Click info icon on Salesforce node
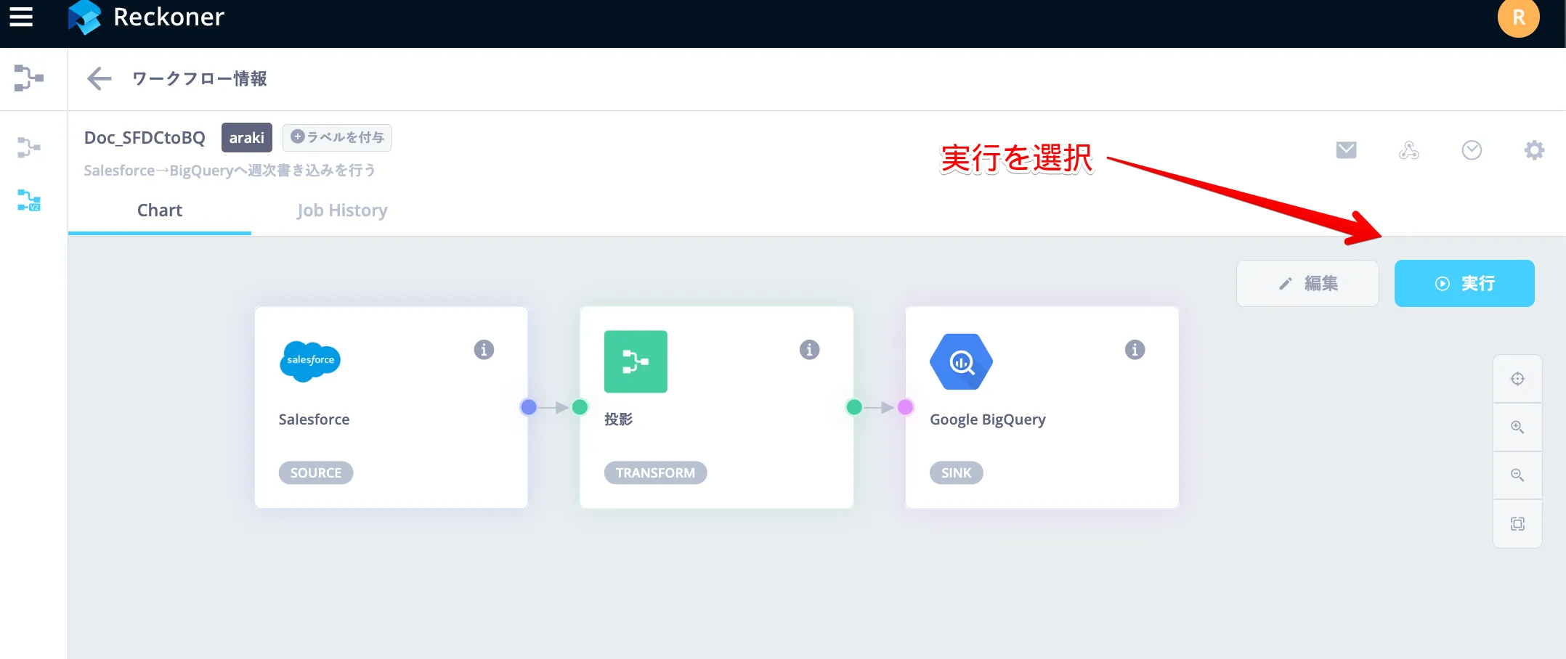1566x659 pixels. 484,350
